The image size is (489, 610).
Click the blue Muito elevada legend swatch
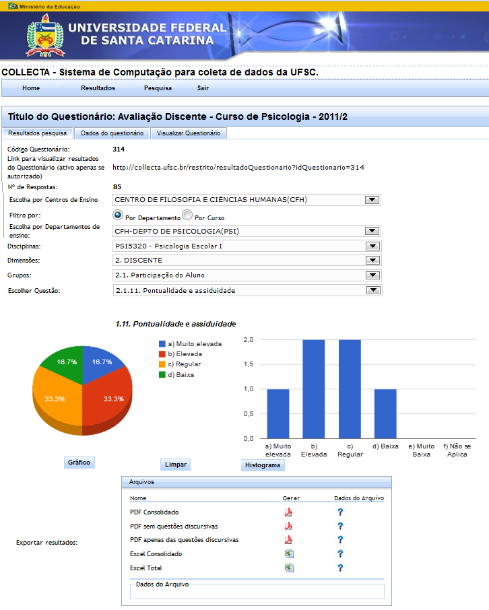tap(162, 343)
